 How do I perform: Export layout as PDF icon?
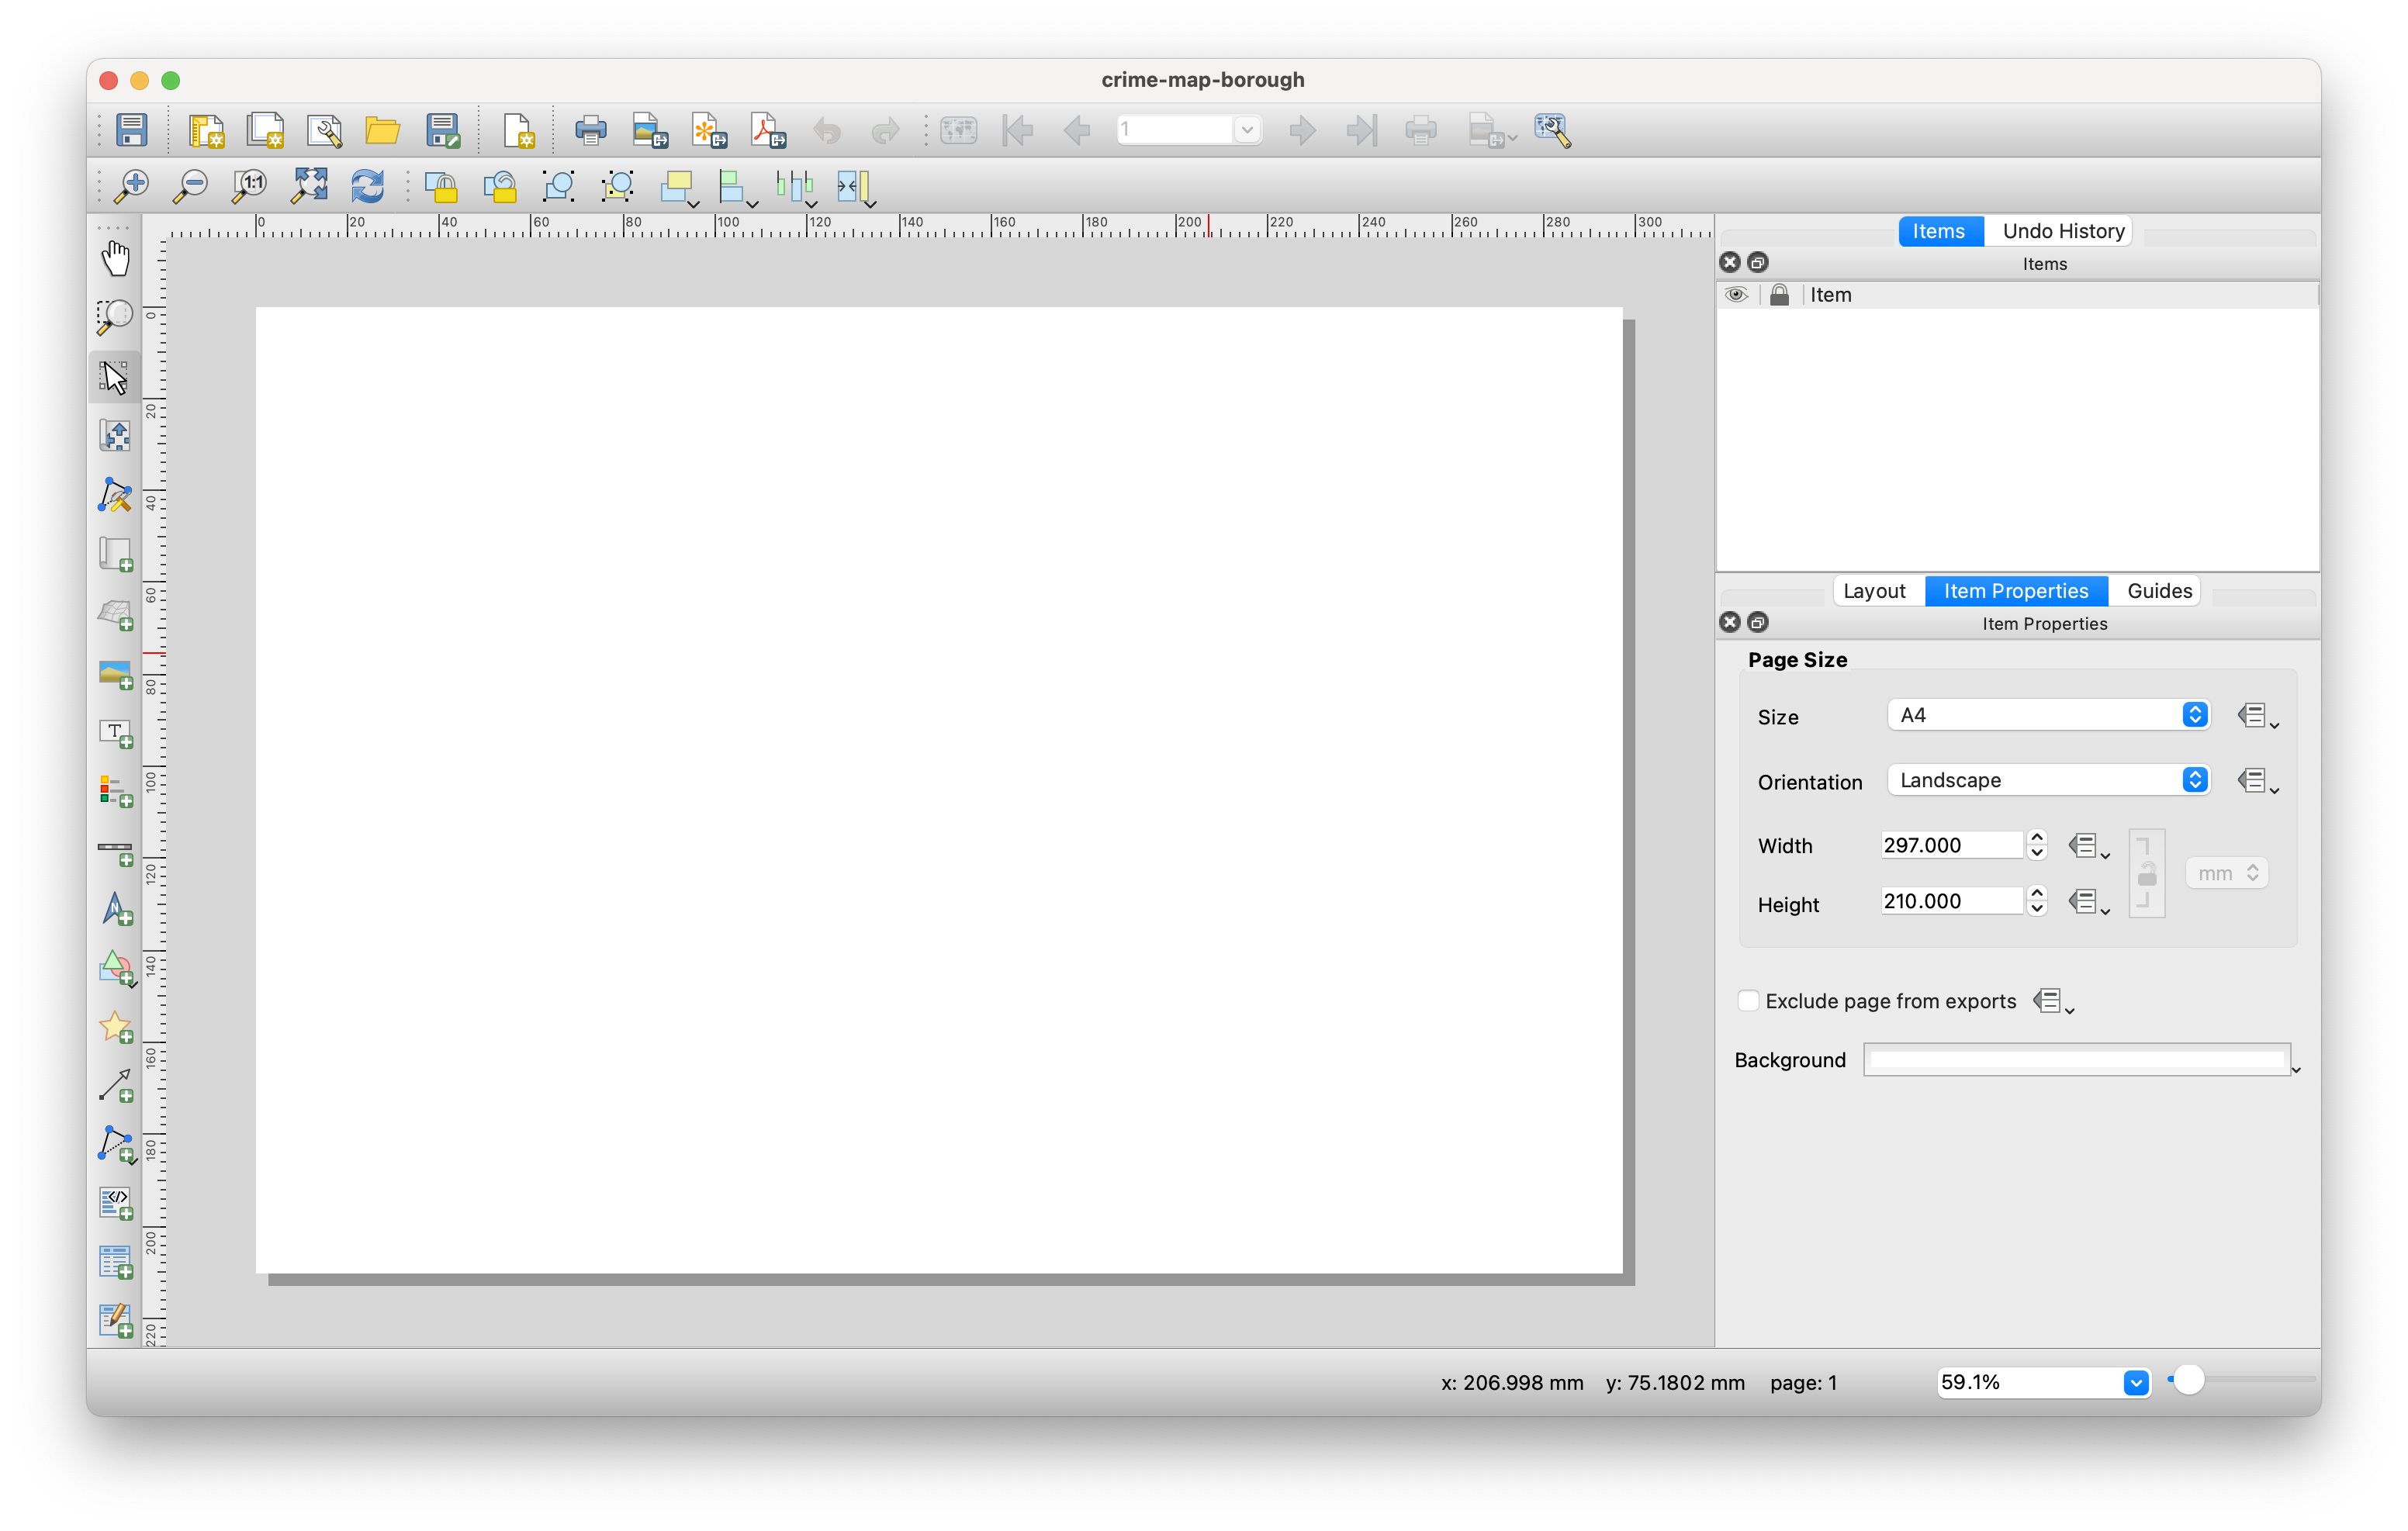(768, 130)
